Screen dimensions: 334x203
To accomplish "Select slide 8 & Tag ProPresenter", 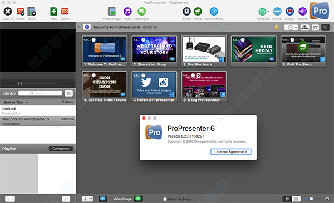I will click(204, 87).
